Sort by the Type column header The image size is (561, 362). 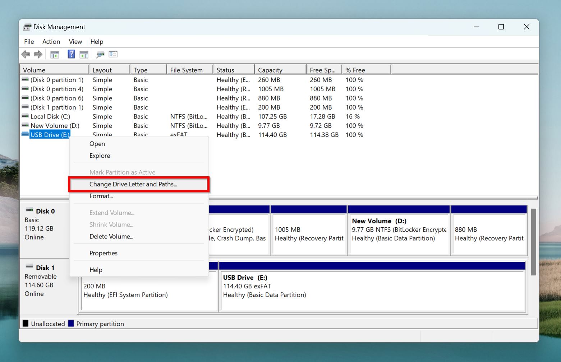click(148, 70)
